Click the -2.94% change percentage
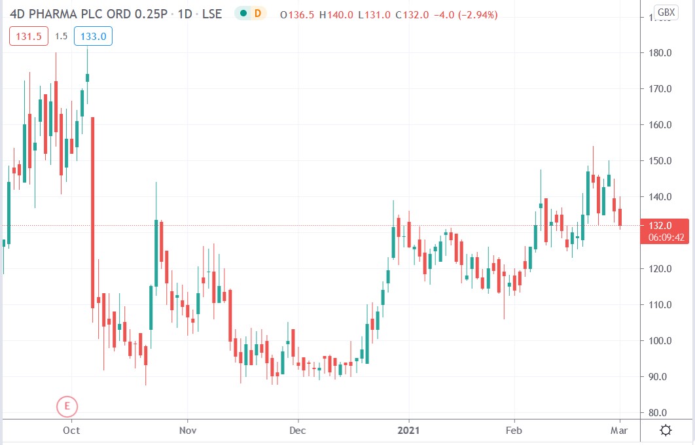 [x=478, y=13]
